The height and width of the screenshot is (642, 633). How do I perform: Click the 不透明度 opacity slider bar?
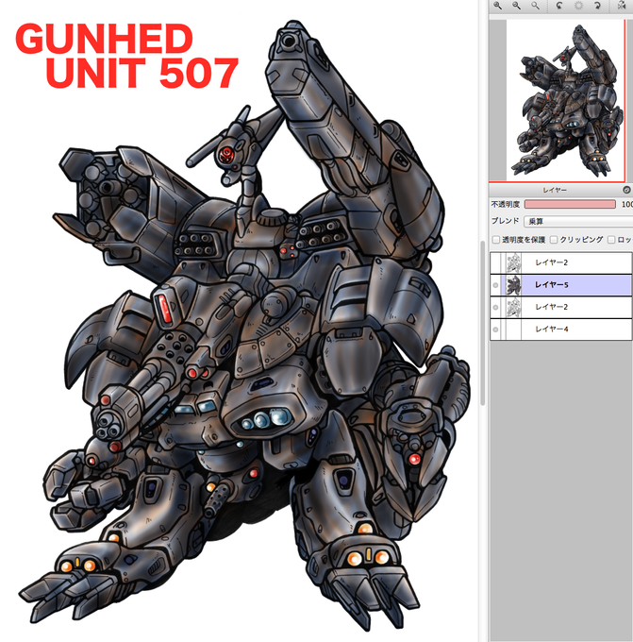click(570, 204)
